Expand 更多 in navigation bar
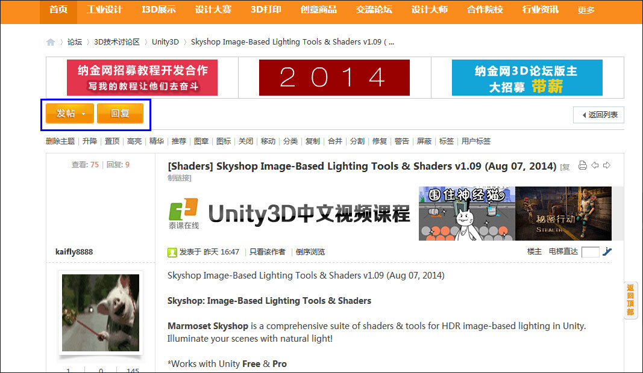Image resolution: width=643 pixels, height=373 pixels. [586, 10]
